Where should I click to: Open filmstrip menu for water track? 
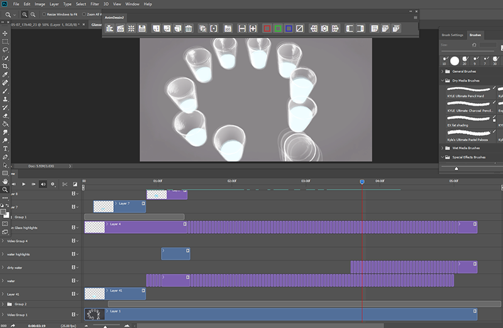pos(74,280)
